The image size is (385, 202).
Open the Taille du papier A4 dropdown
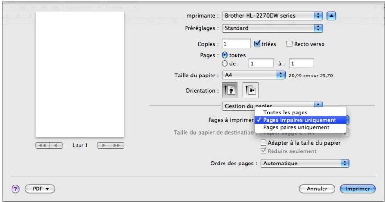[253, 75]
